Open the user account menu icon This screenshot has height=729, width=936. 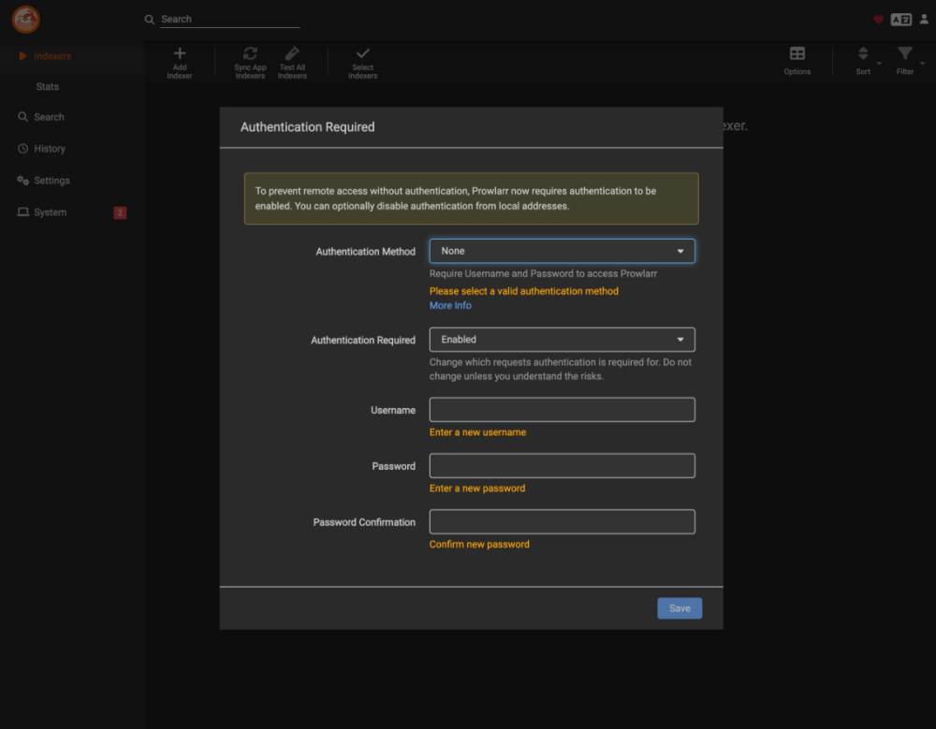point(925,19)
